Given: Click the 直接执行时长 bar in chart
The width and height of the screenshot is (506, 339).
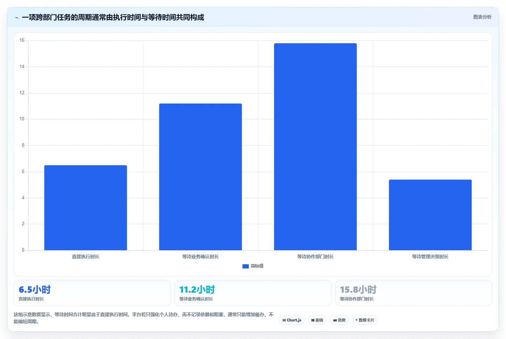Looking at the screenshot, I should click(86, 208).
